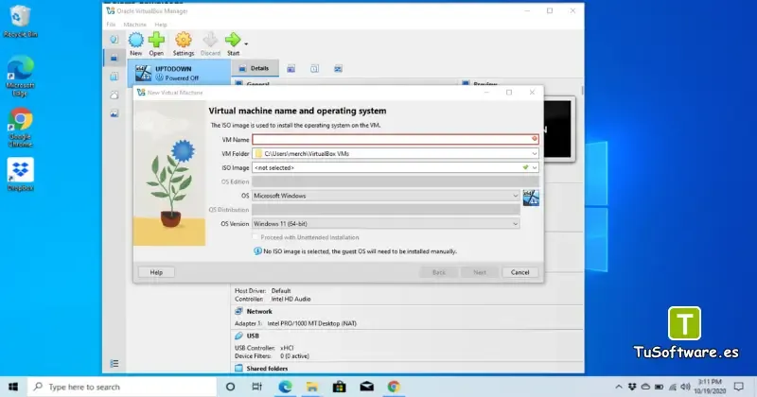Image resolution: width=757 pixels, height=397 pixels.
Task: Click the OS type image icon beside OS
Action: click(531, 198)
